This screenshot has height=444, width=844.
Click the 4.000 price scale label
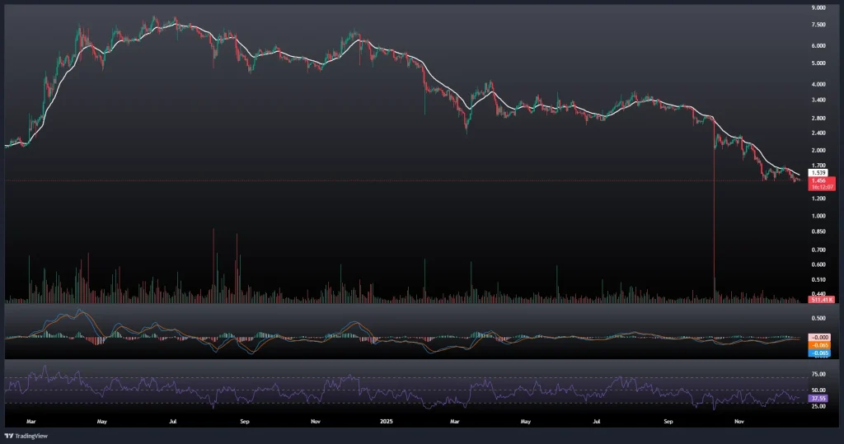coord(819,84)
